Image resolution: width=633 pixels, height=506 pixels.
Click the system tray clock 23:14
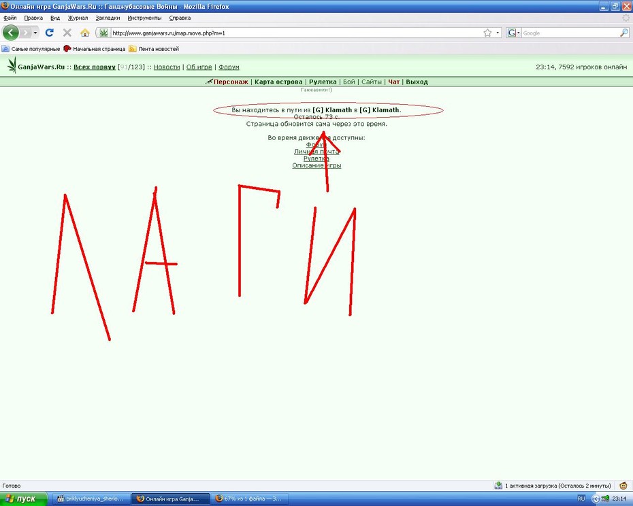619,499
